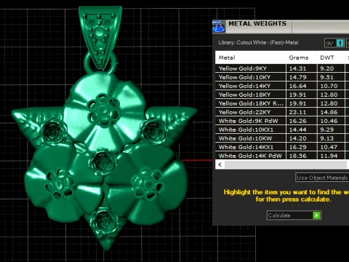349x262 pixels.
Task: Click the 14.86 DWT cell
Action: click(x=331, y=112)
